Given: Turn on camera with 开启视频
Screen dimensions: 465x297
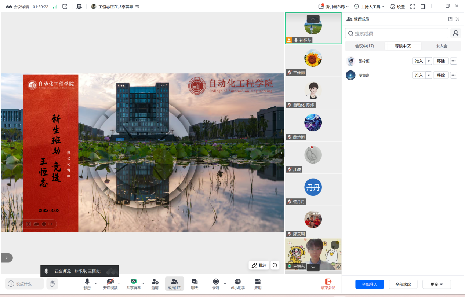Looking at the screenshot, I should click(x=110, y=282).
